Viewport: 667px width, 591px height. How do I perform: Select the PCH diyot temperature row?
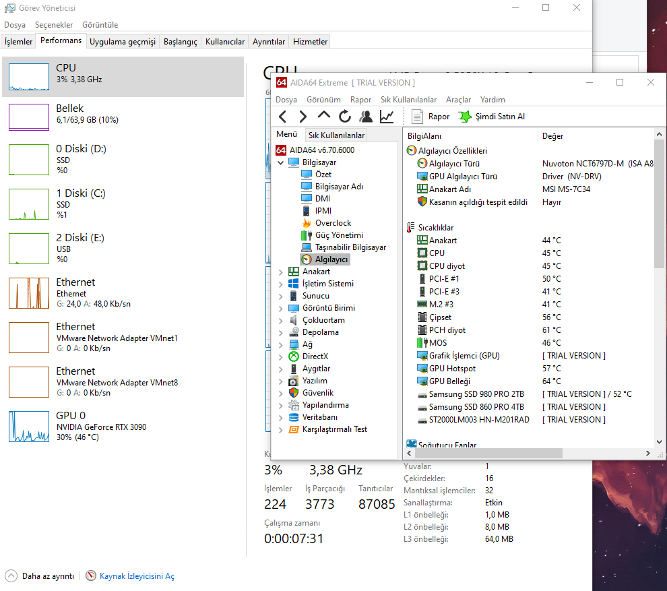[x=529, y=330]
